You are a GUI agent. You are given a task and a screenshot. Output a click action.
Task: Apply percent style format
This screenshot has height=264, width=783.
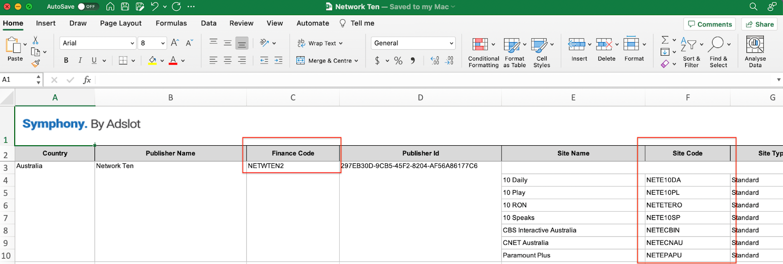tap(398, 61)
